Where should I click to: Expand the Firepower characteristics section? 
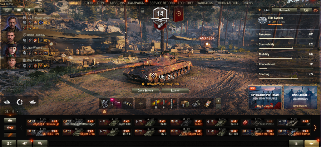point(265,34)
